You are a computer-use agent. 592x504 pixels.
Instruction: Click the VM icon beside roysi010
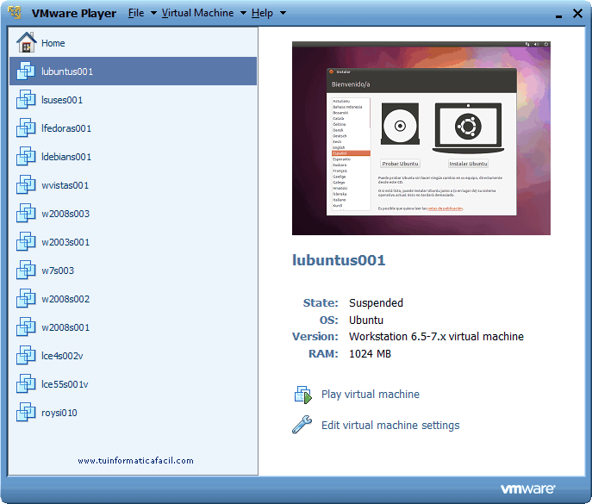pos(26,412)
